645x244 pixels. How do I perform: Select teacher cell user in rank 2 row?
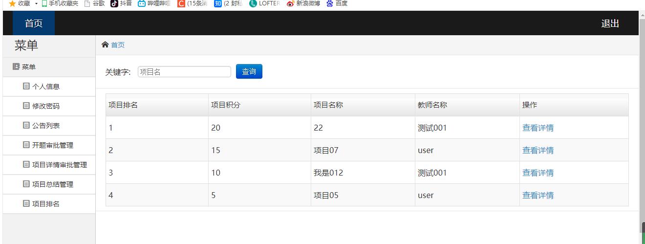pyautogui.click(x=467, y=150)
